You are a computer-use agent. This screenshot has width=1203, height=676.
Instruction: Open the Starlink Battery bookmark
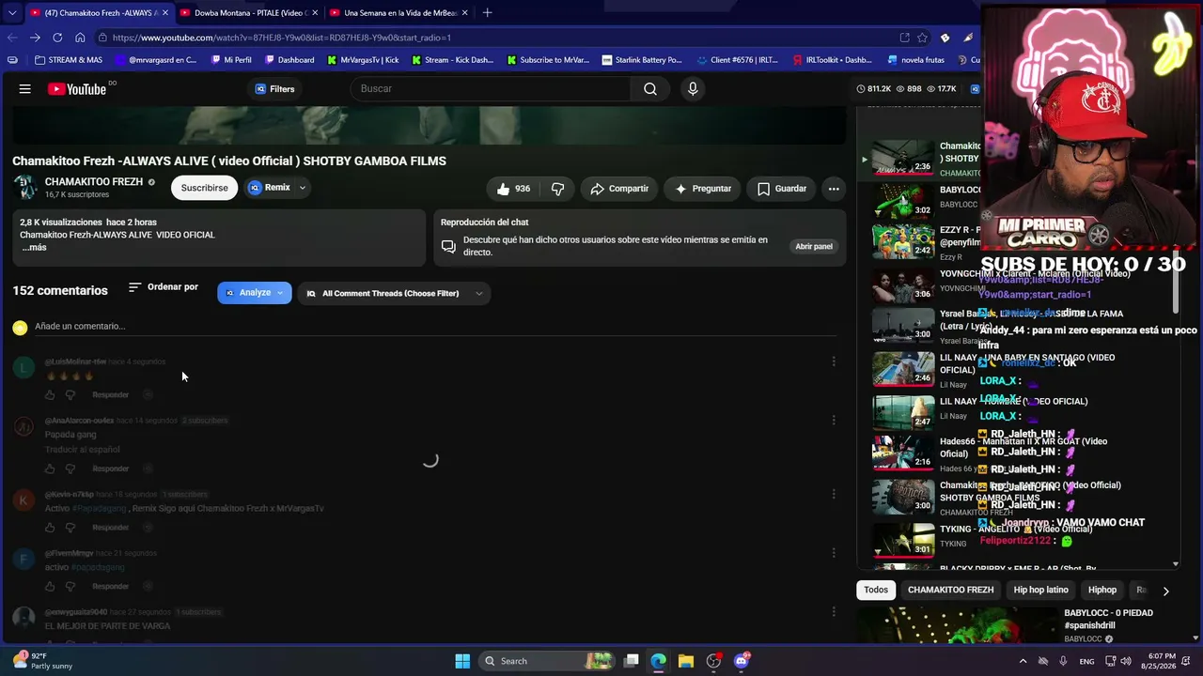point(642,60)
